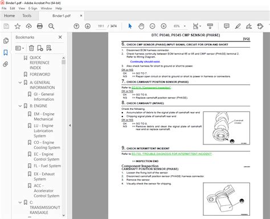Open the LU - Engine Lubrication System bookmark
270x219 pixels.
tap(43, 131)
